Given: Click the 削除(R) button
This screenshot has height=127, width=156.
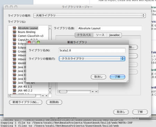Looking at the screenshot, I should (54, 102).
